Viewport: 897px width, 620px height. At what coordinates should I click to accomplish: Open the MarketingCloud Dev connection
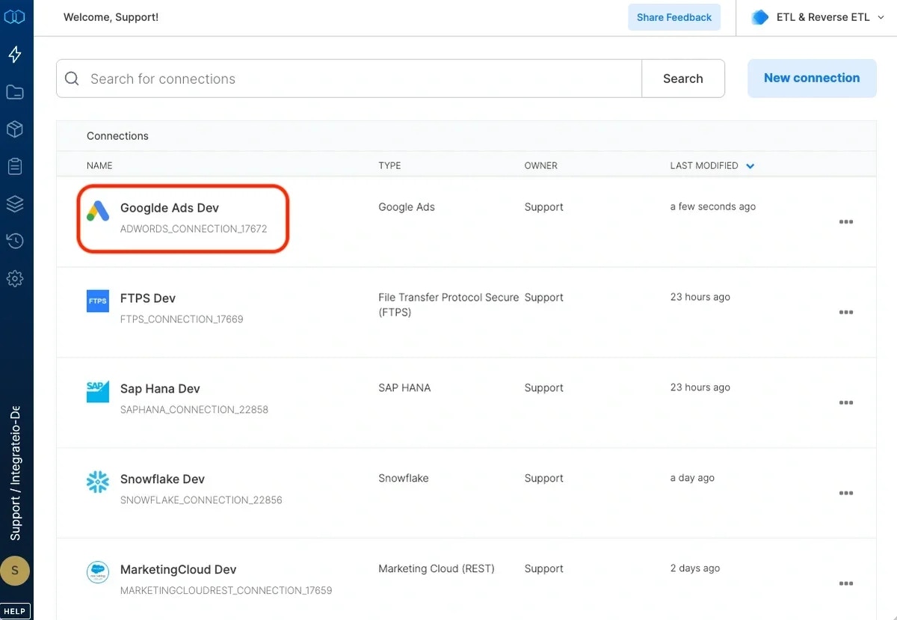[x=179, y=569]
